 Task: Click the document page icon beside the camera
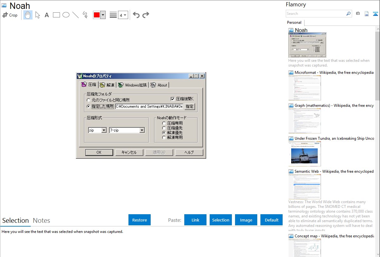click(x=367, y=14)
